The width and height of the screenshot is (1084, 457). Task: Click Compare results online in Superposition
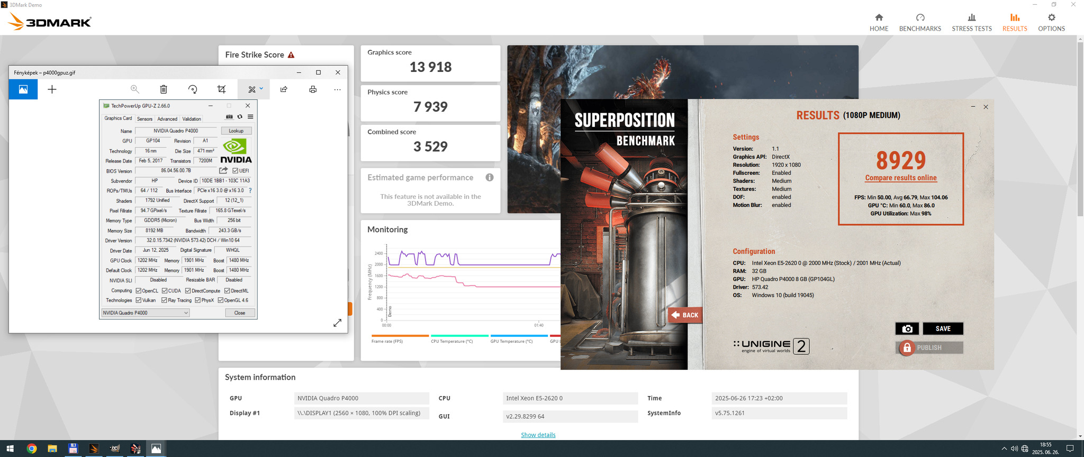coord(901,178)
